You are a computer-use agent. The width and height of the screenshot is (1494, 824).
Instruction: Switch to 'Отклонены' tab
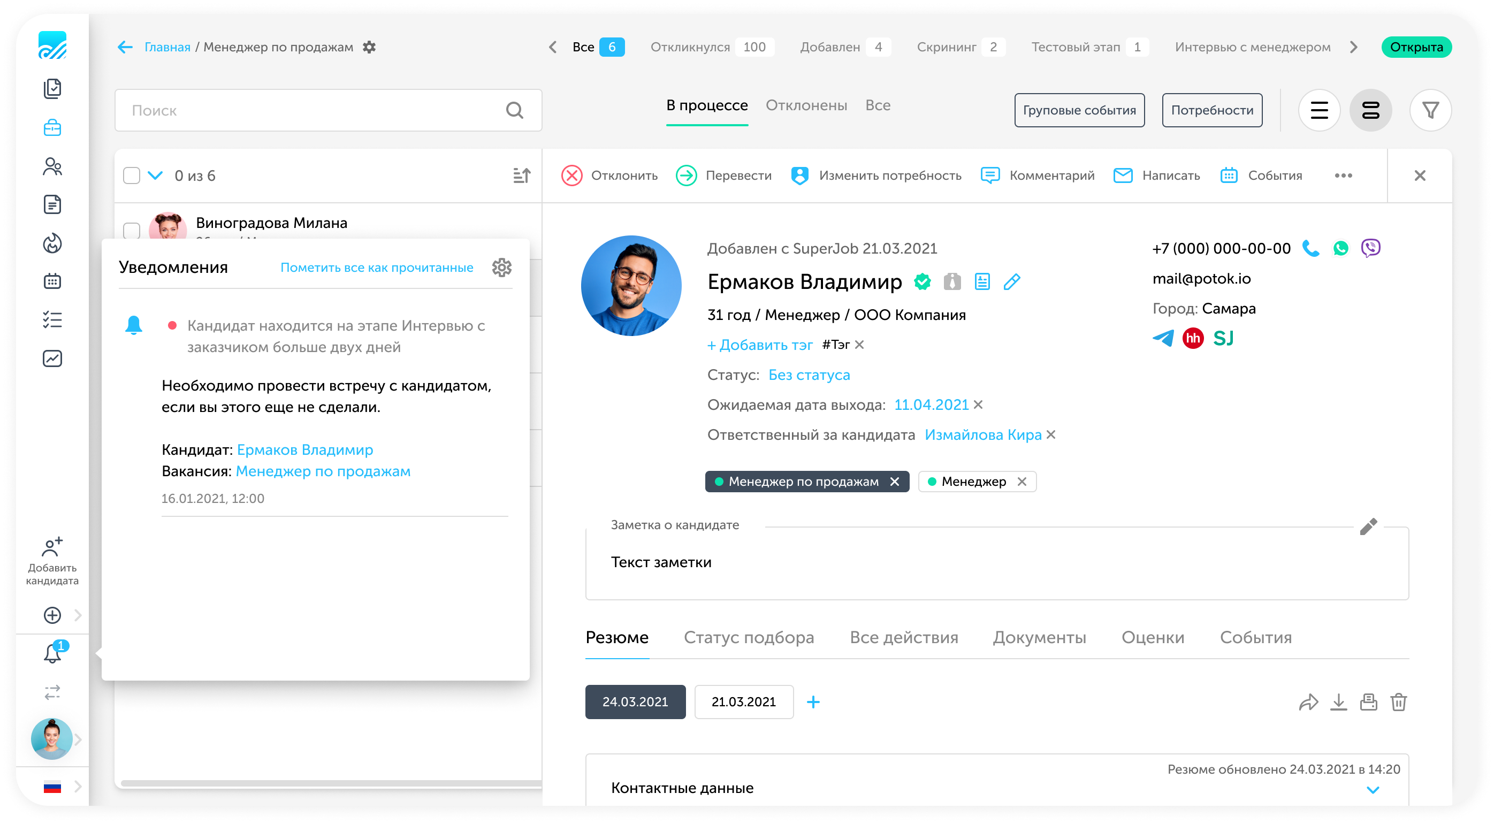coord(806,105)
